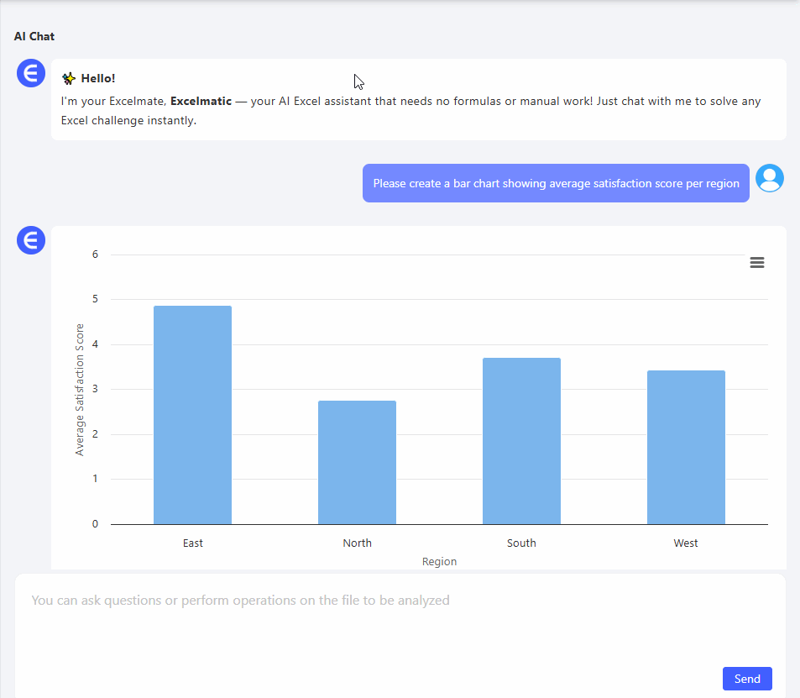Click the 'North' x-axis category label
Screen dimensions: 800x698
tap(357, 543)
